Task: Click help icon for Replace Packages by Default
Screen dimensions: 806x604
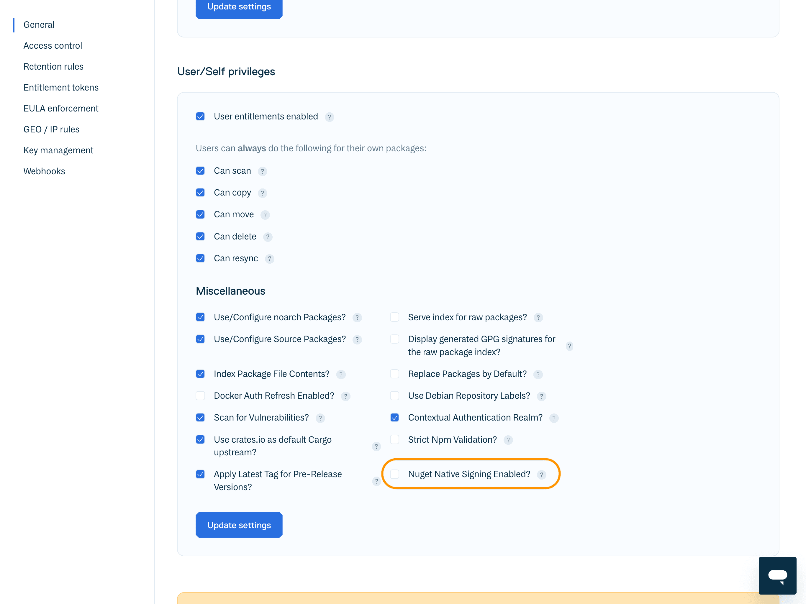Action: click(538, 375)
